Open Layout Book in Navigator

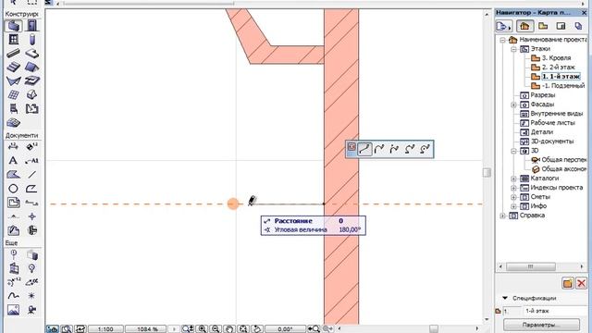[561, 26]
